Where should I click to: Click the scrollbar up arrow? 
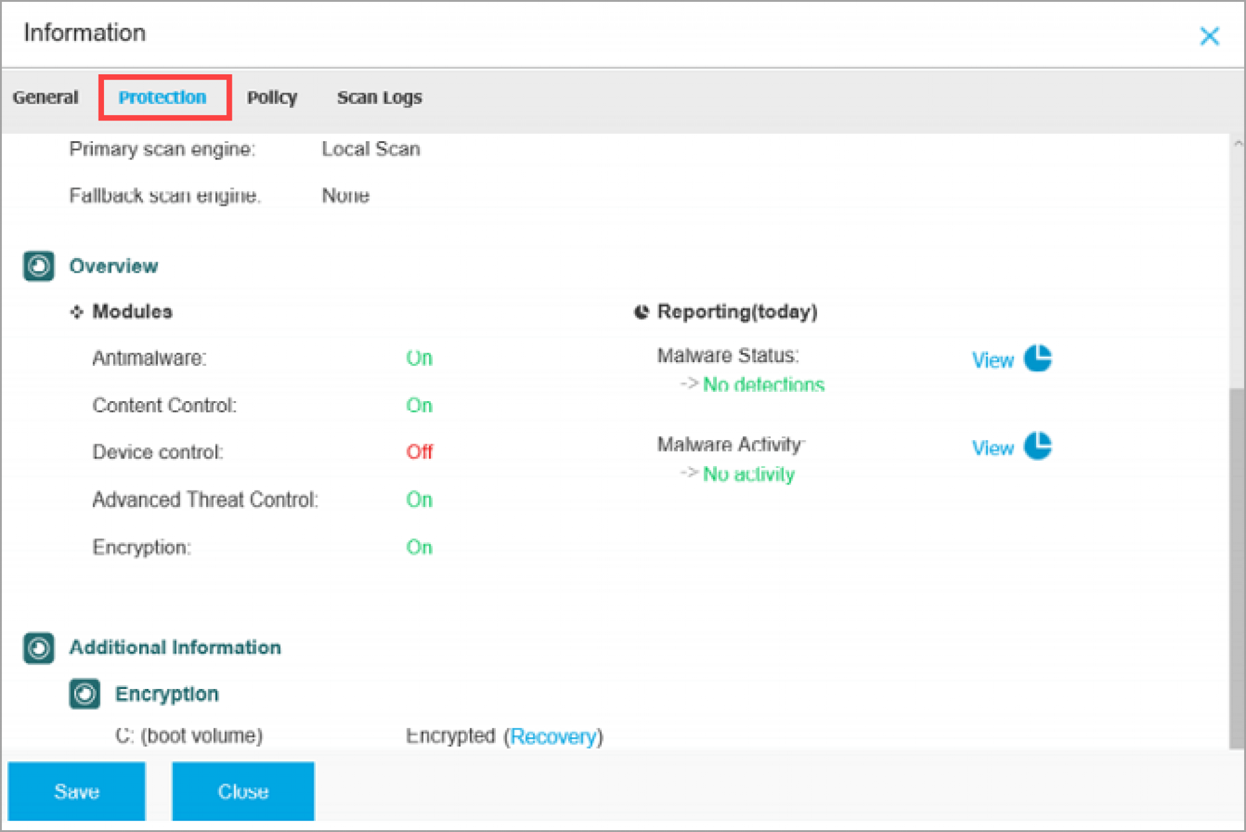[x=1237, y=144]
